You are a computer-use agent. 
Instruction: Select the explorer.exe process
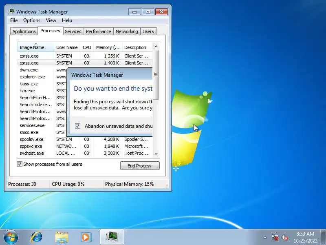(x=32, y=77)
